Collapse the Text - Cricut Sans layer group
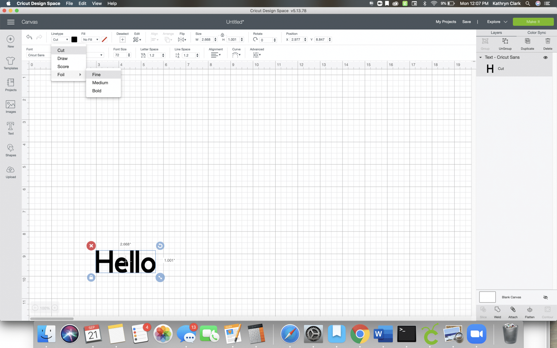 [481, 58]
